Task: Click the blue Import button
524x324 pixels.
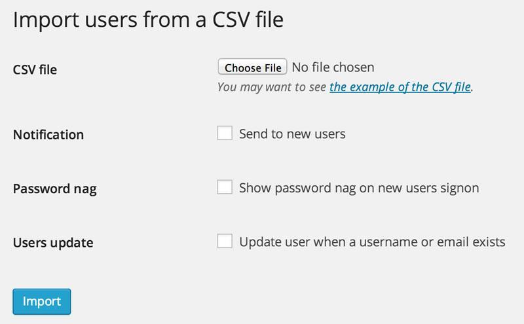Action: point(42,302)
